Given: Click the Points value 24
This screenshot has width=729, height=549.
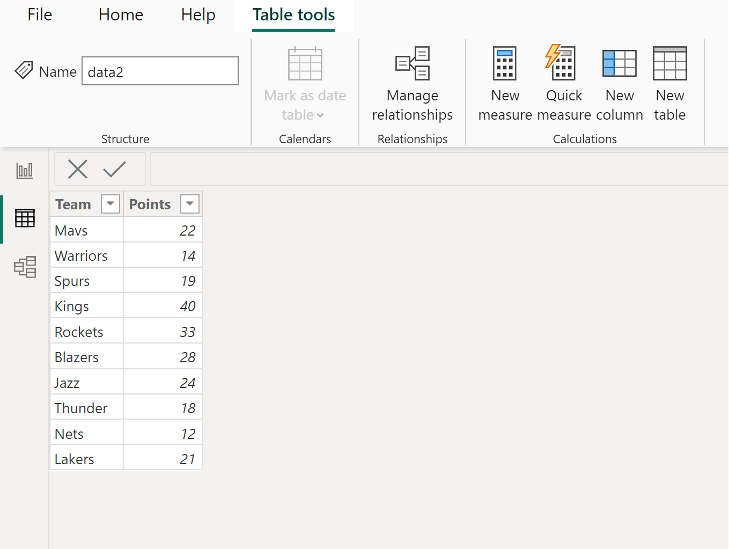Looking at the screenshot, I should coord(163,383).
